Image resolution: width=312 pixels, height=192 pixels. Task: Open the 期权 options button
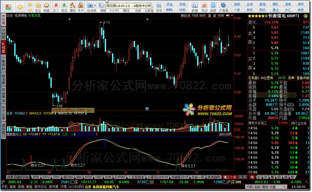click(275, 4)
